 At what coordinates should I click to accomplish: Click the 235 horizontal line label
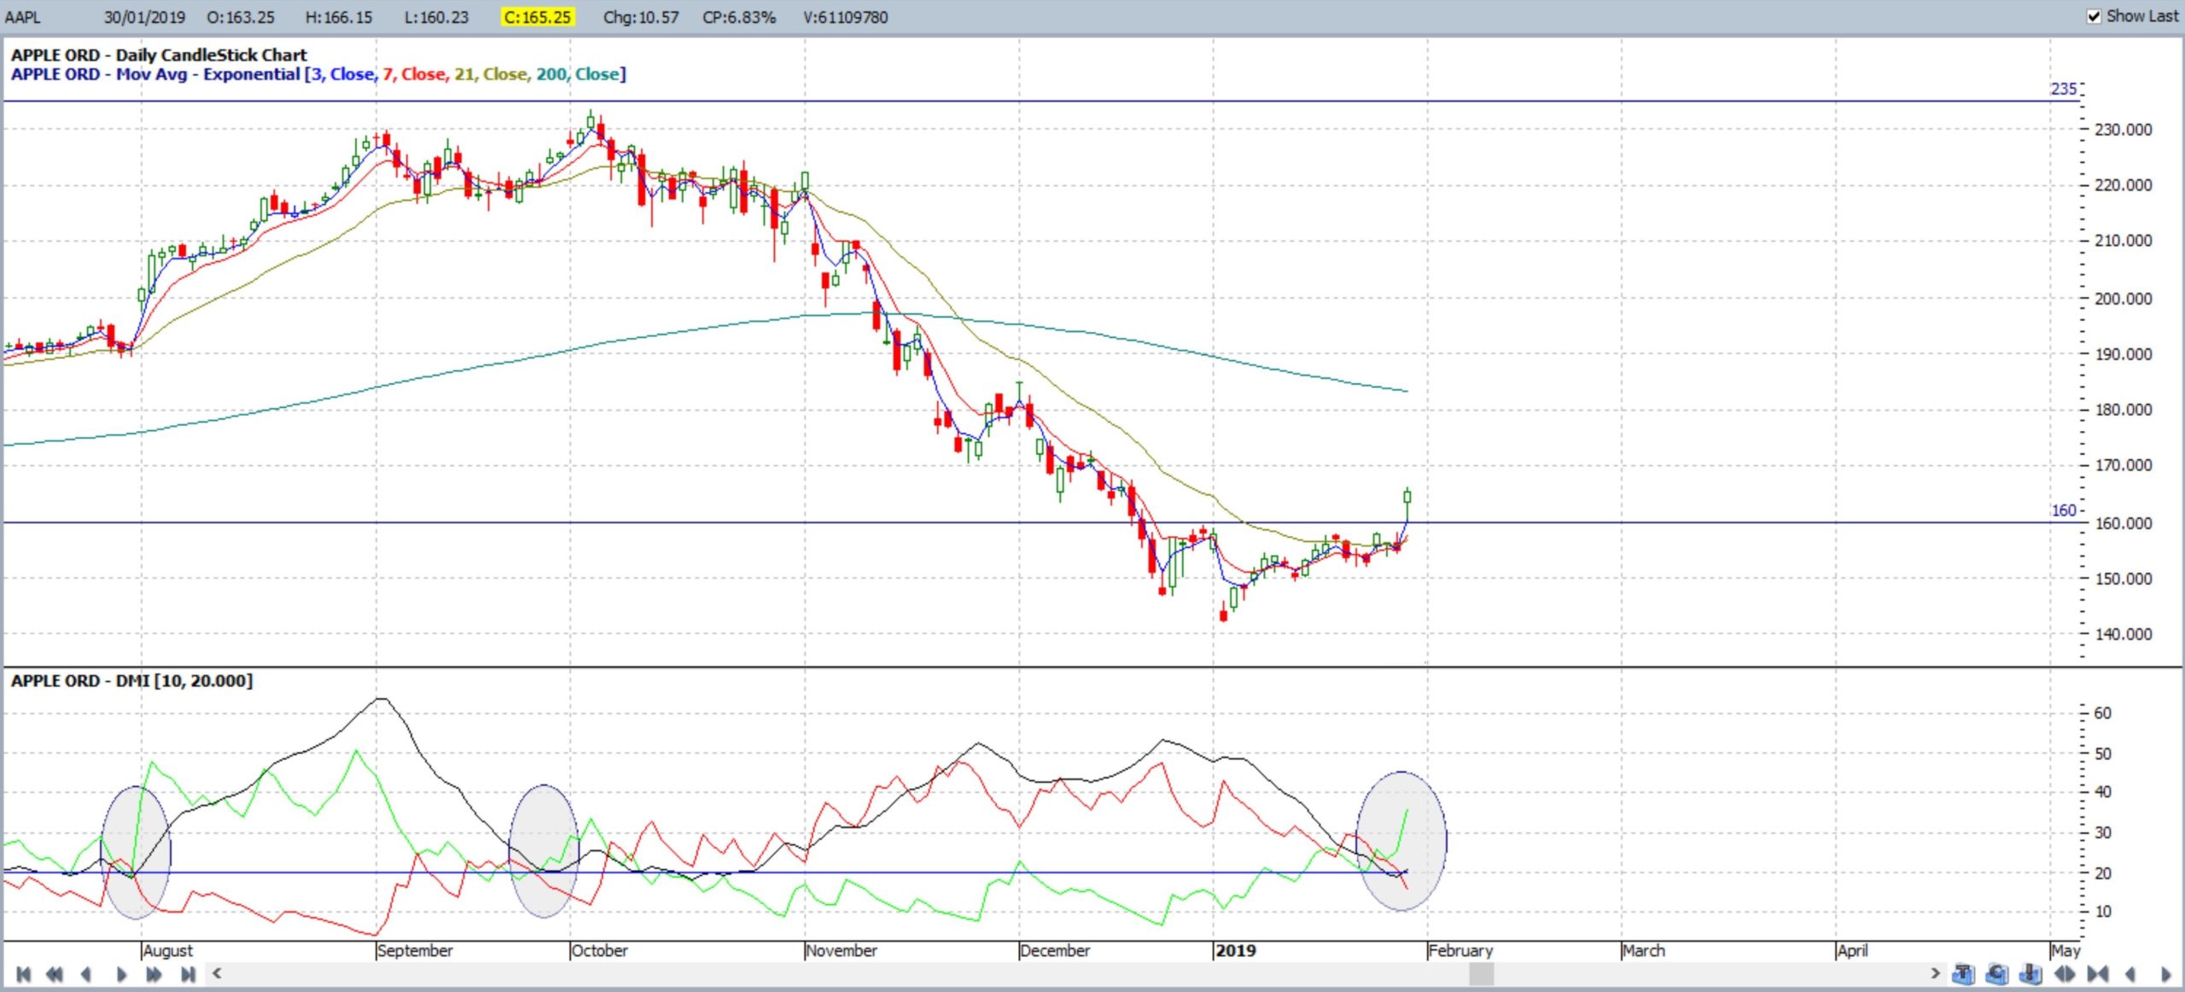click(x=2064, y=89)
